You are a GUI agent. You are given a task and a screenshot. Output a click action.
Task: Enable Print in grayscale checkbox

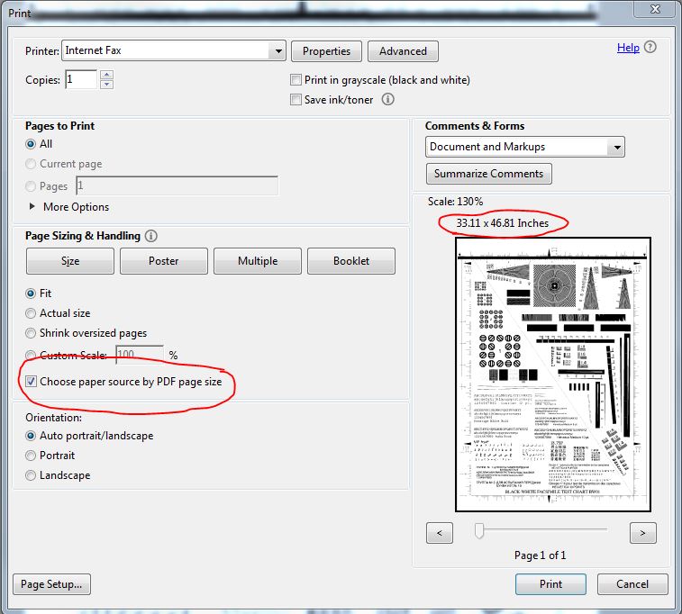pos(296,80)
